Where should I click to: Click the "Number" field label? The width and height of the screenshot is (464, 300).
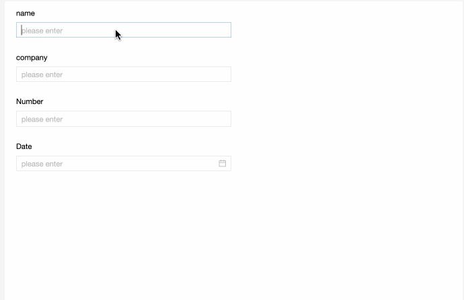[x=30, y=101]
